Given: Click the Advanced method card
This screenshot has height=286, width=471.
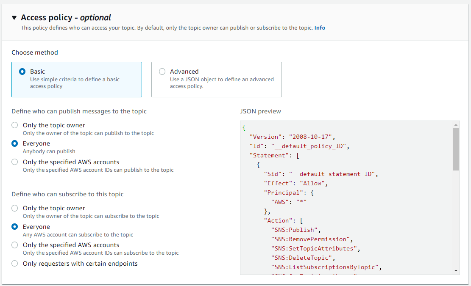Looking at the screenshot, I should pyautogui.click(x=217, y=79).
